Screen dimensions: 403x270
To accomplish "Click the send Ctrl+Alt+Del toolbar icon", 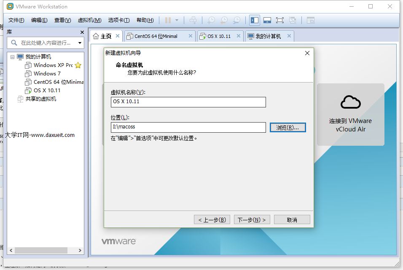I will coord(193,20).
